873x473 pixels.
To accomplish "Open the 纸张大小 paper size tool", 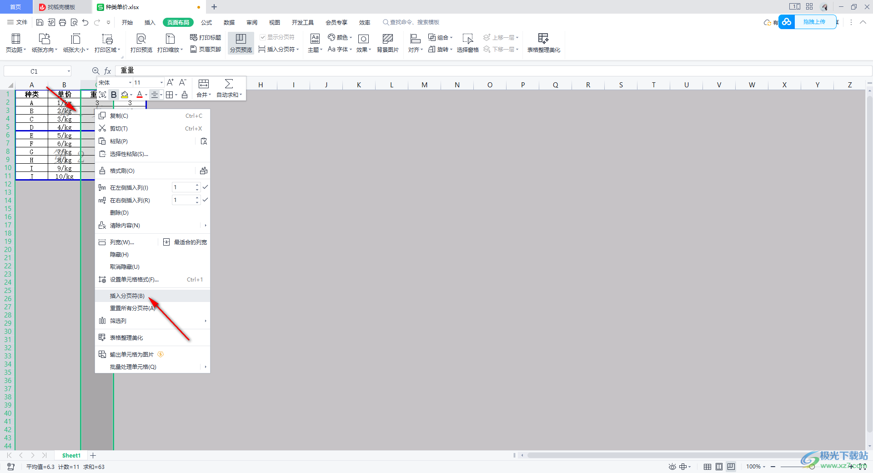I will pyautogui.click(x=75, y=43).
